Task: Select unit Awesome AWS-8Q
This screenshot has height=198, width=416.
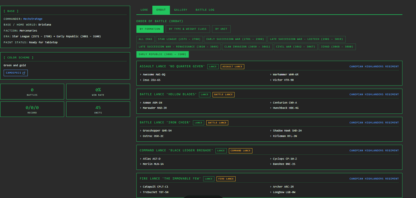Action: pos(154,75)
